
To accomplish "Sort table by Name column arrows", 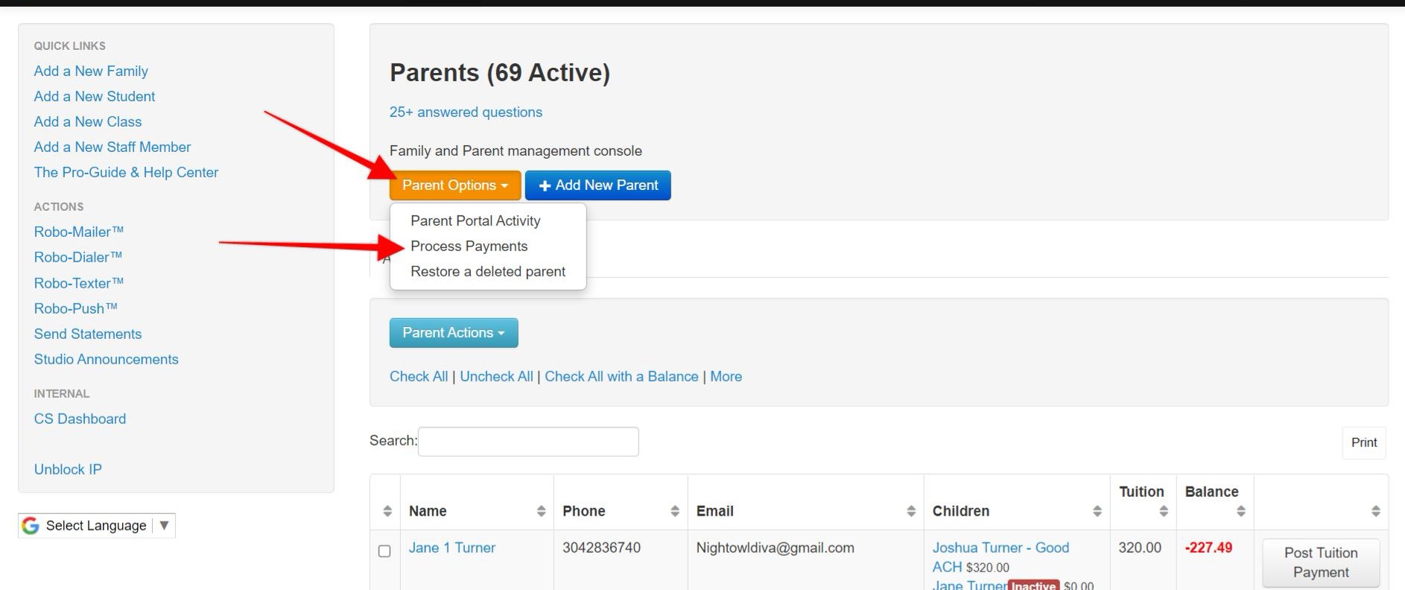I will tap(541, 511).
